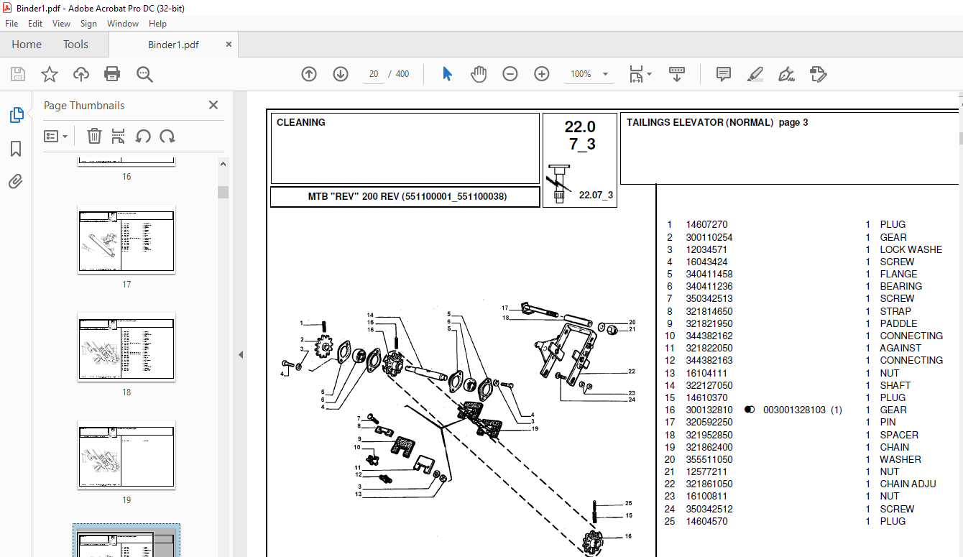Click the stamp/redact tool icon
This screenshot has height=557, width=963.
coord(818,74)
